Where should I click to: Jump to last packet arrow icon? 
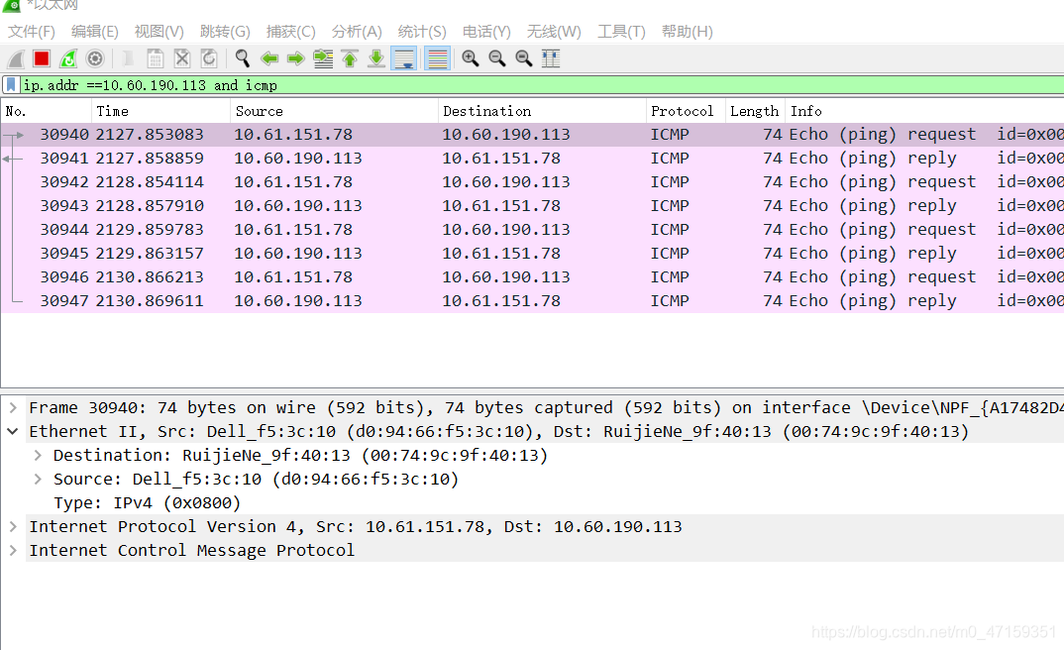(x=375, y=59)
